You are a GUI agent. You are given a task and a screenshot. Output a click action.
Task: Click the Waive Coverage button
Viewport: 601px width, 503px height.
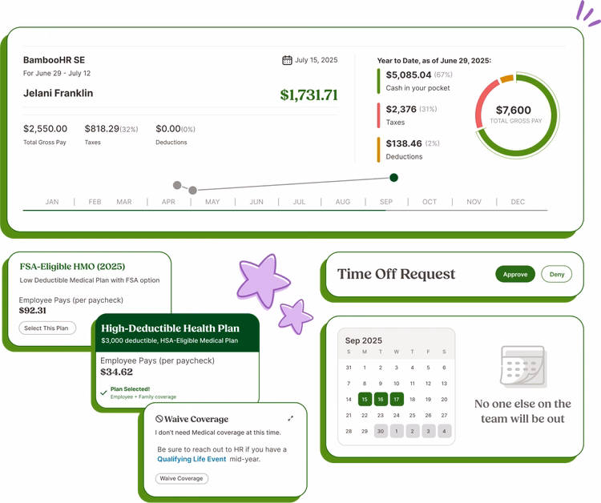click(182, 478)
